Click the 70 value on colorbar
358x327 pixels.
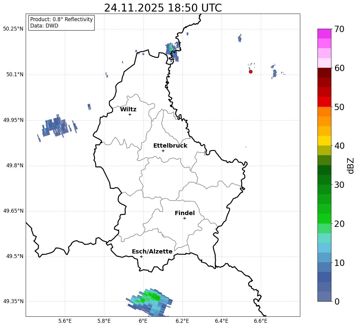click(x=339, y=29)
